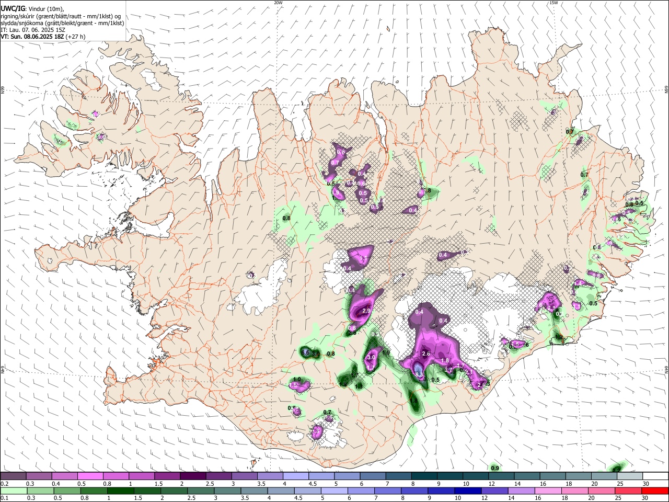This screenshot has height=502, width=669.
Task: Click the 2.6 precipitation value on map
Action: [x=425, y=354]
